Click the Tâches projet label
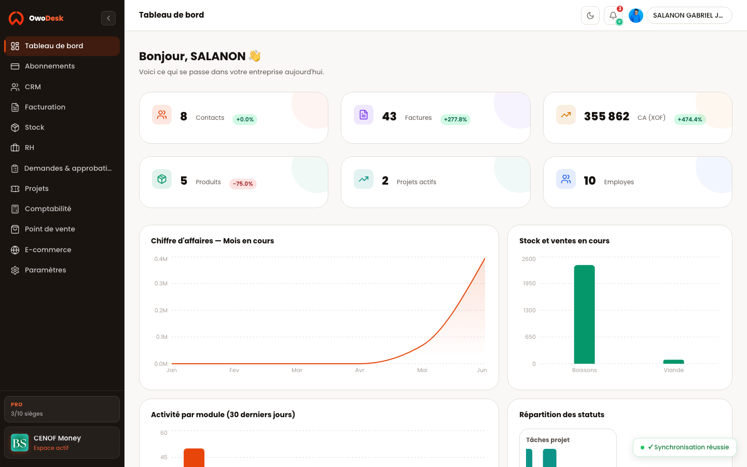 548,440
